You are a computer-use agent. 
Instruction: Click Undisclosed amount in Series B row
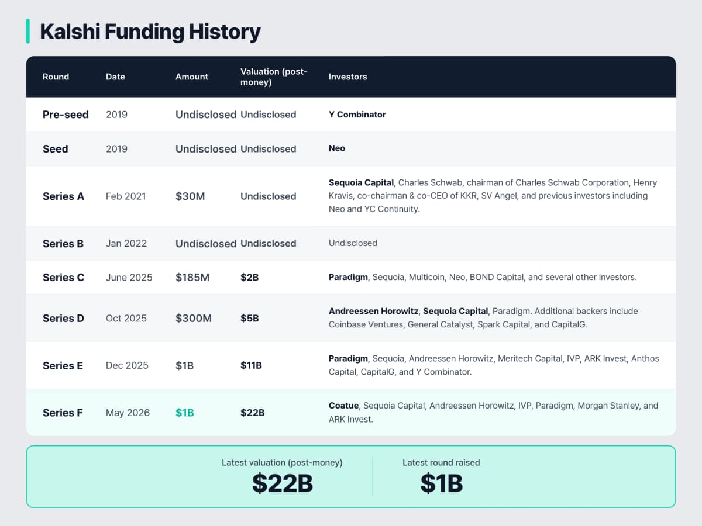click(206, 244)
